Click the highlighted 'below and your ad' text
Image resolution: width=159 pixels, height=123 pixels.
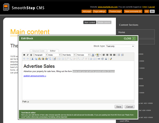94,71
